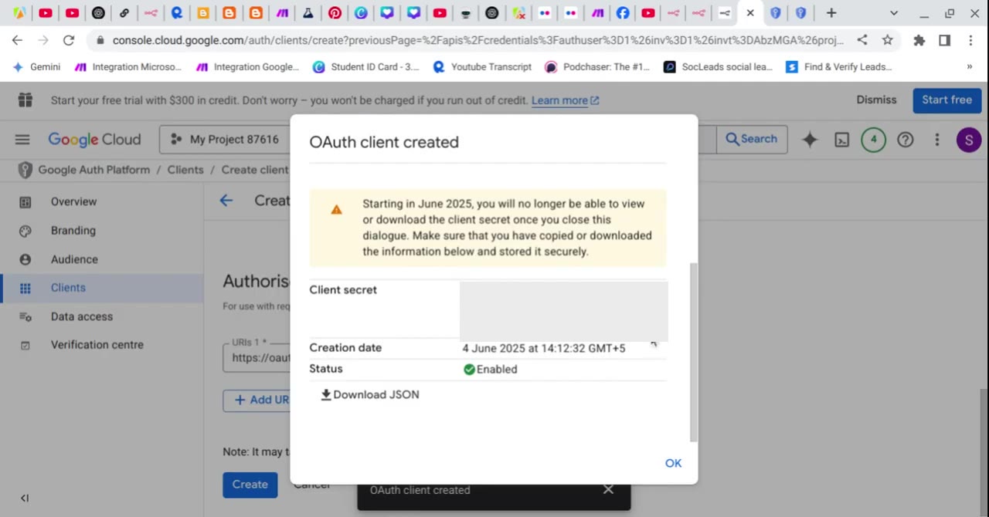The width and height of the screenshot is (989, 517).
Task: Open the tab search dropdown
Action: pyautogui.click(x=894, y=13)
